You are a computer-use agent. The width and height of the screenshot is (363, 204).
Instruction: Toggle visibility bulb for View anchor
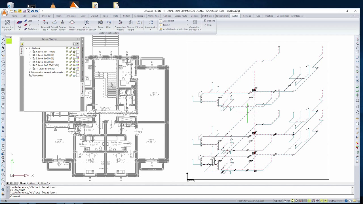[x=67, y=76]
